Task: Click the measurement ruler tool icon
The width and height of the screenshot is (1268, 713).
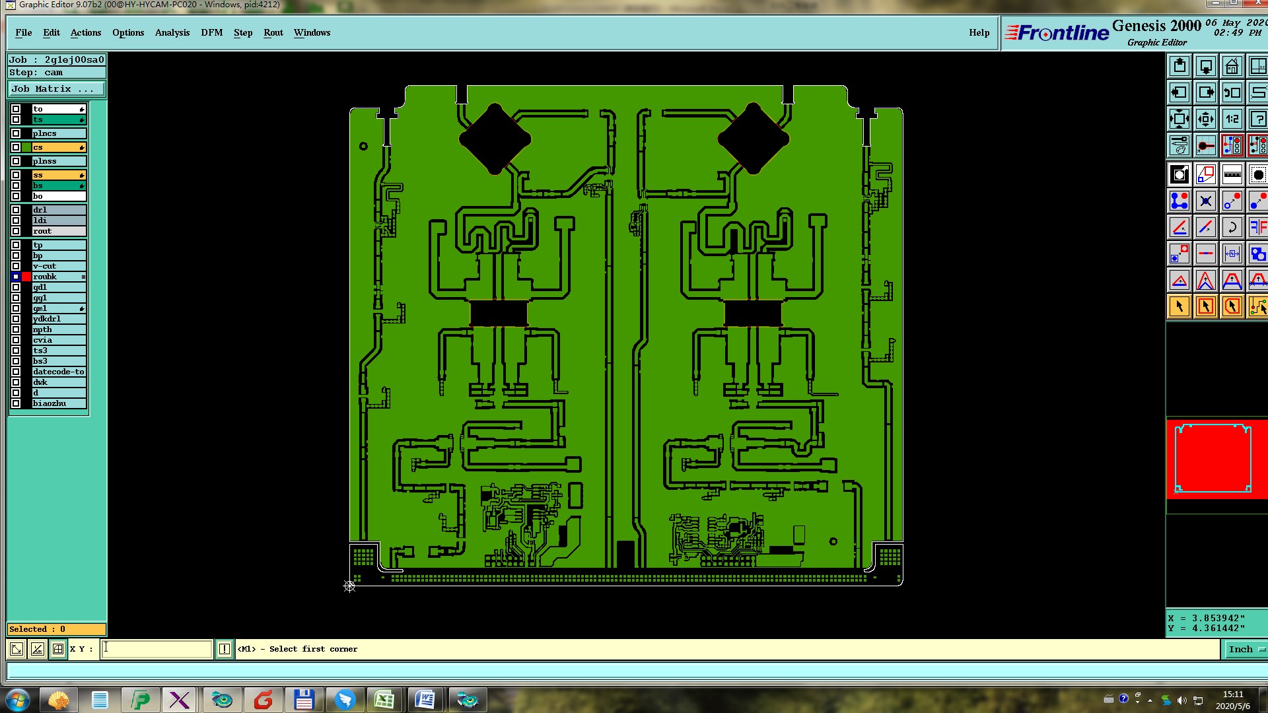Action: (1232, 175)
